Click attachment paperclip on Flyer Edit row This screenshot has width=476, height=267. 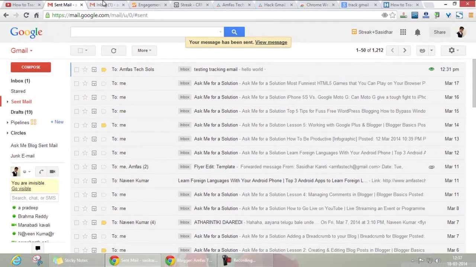[x=431, y=167]
